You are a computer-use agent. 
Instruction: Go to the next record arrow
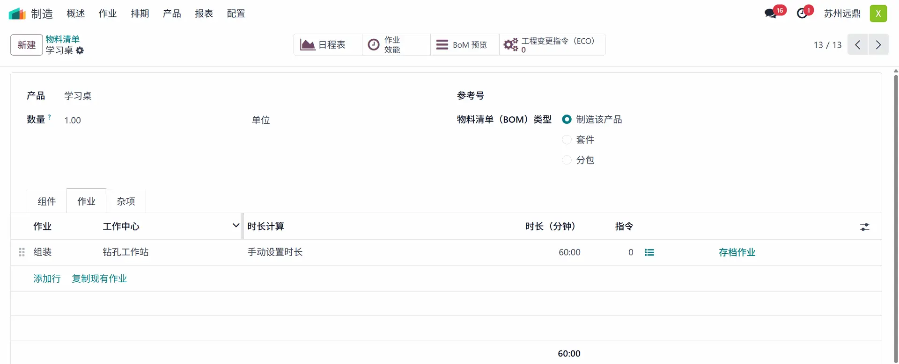click(x=878, y=45)
